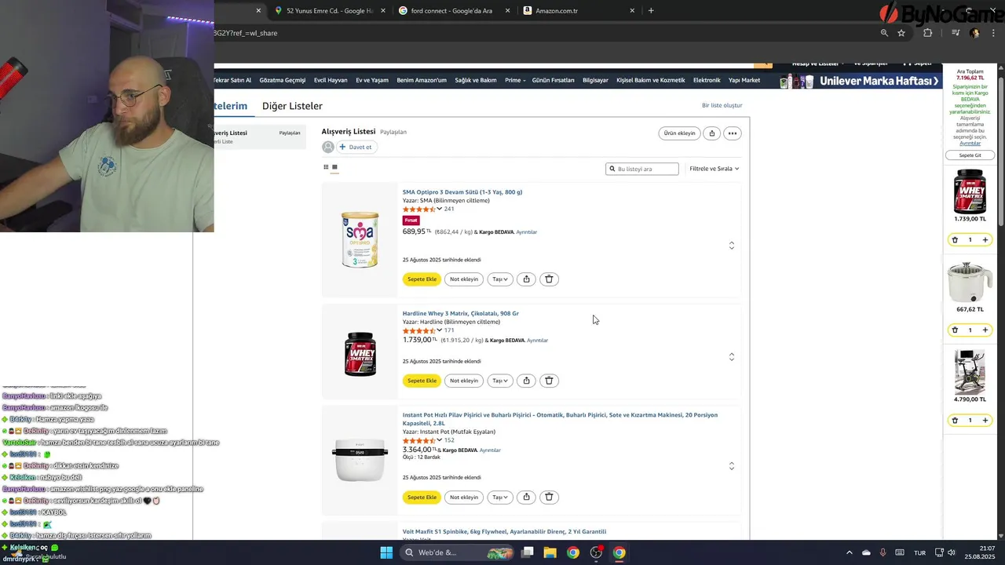Image resolution: width=1005 pixels, height=565 pixels.
Task: Close the ford connect tab
Action: [x=507, y=11]
